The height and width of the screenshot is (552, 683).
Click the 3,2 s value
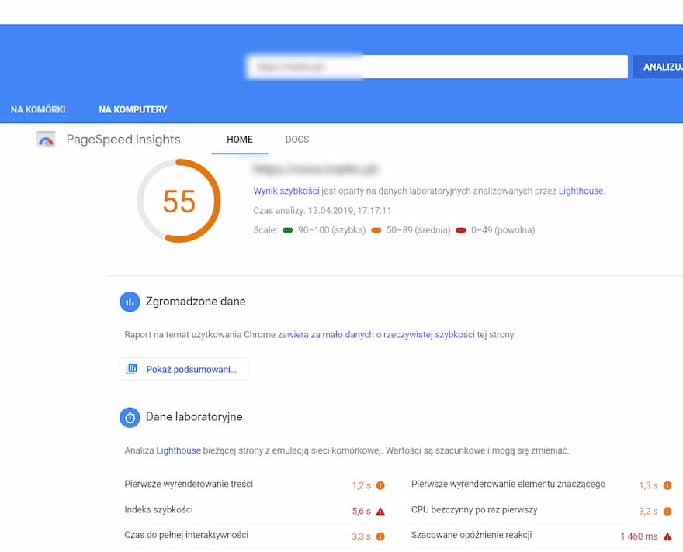point(648,511)
